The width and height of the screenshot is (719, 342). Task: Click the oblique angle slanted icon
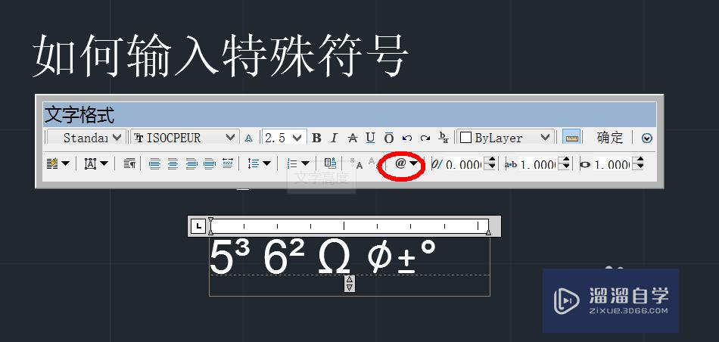coord(437,163)
